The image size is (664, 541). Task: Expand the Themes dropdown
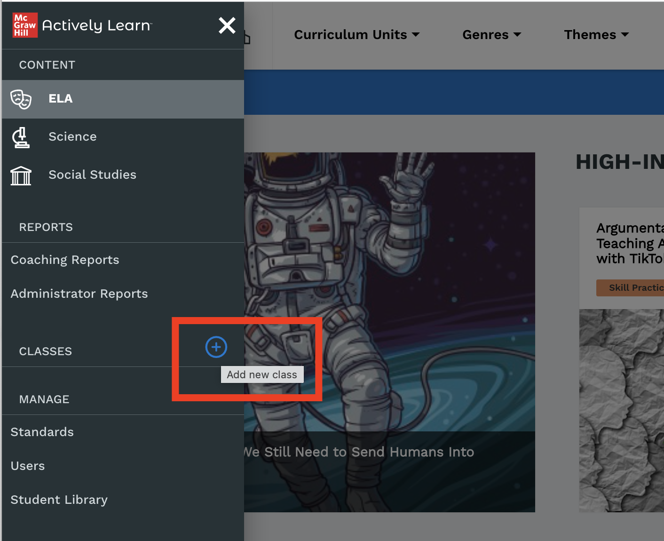(x=596, y=35)
